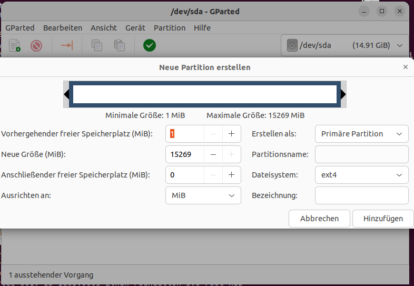The height and width of the screenshot is (286, 414).
Task: Click the paste partition toolbar icon
Action: (120, 46)
